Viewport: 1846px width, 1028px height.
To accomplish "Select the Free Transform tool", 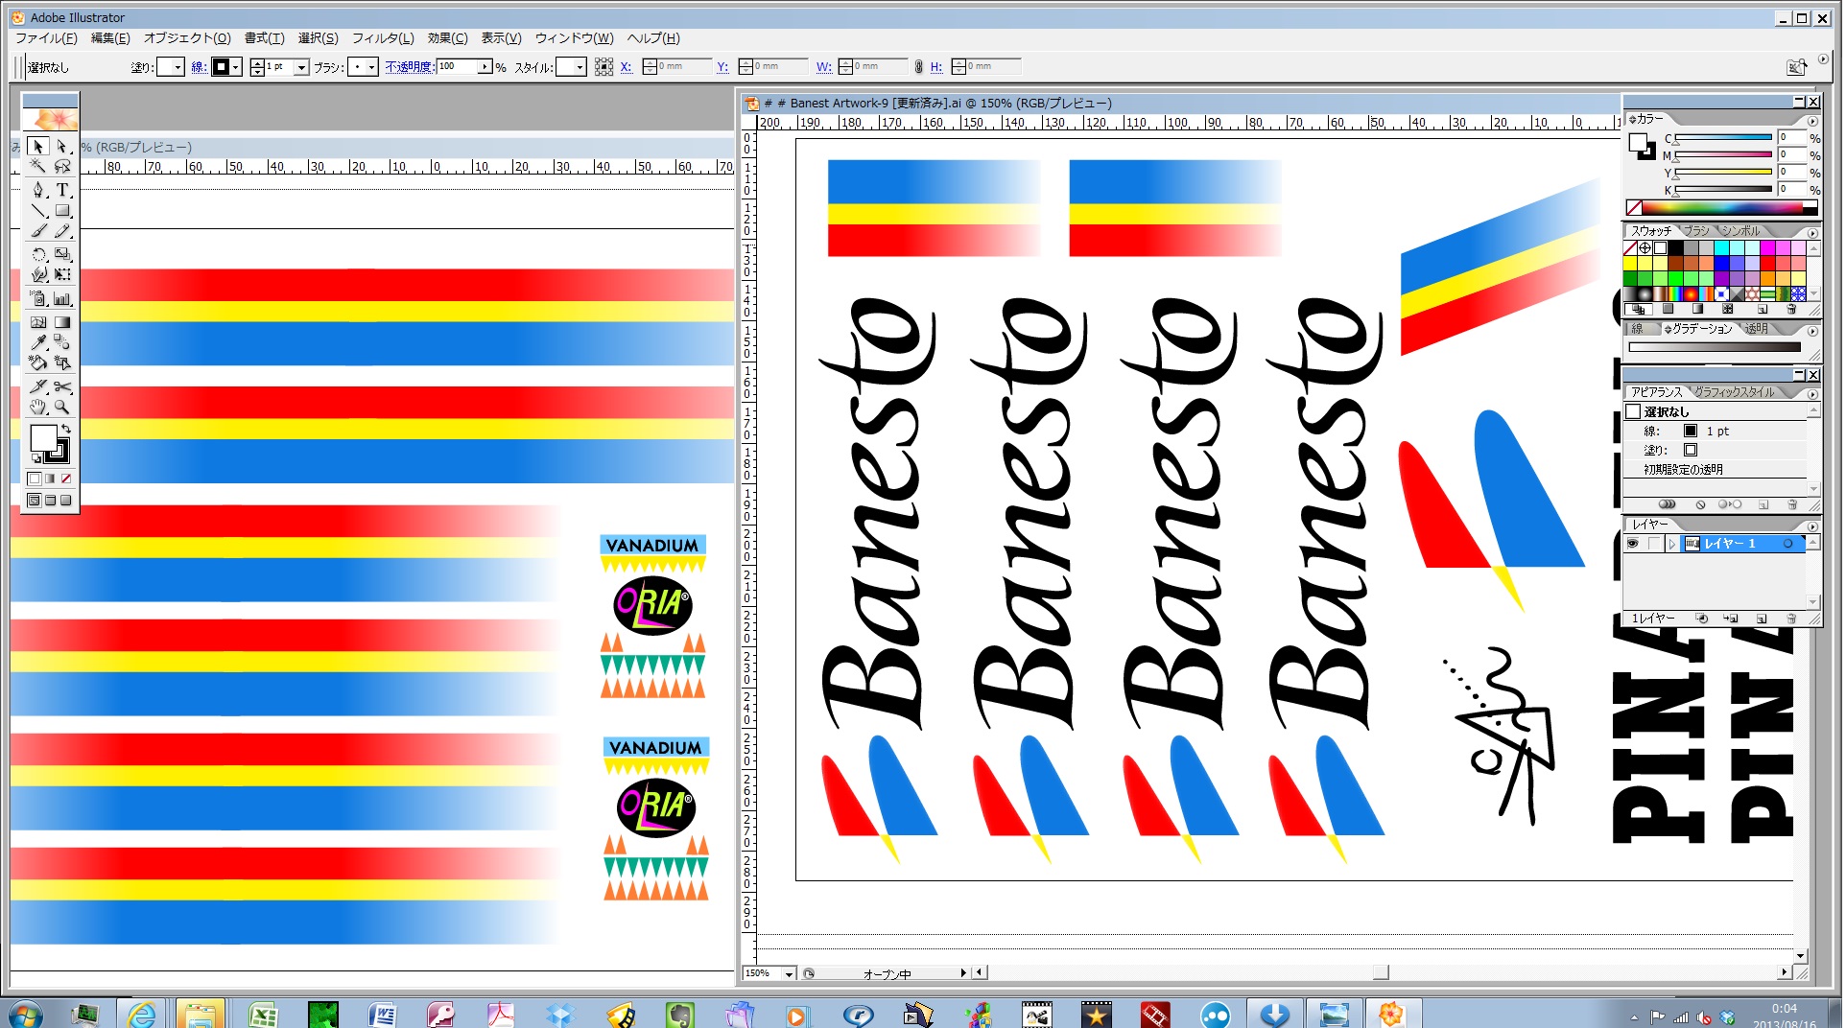I will [62, 274].
